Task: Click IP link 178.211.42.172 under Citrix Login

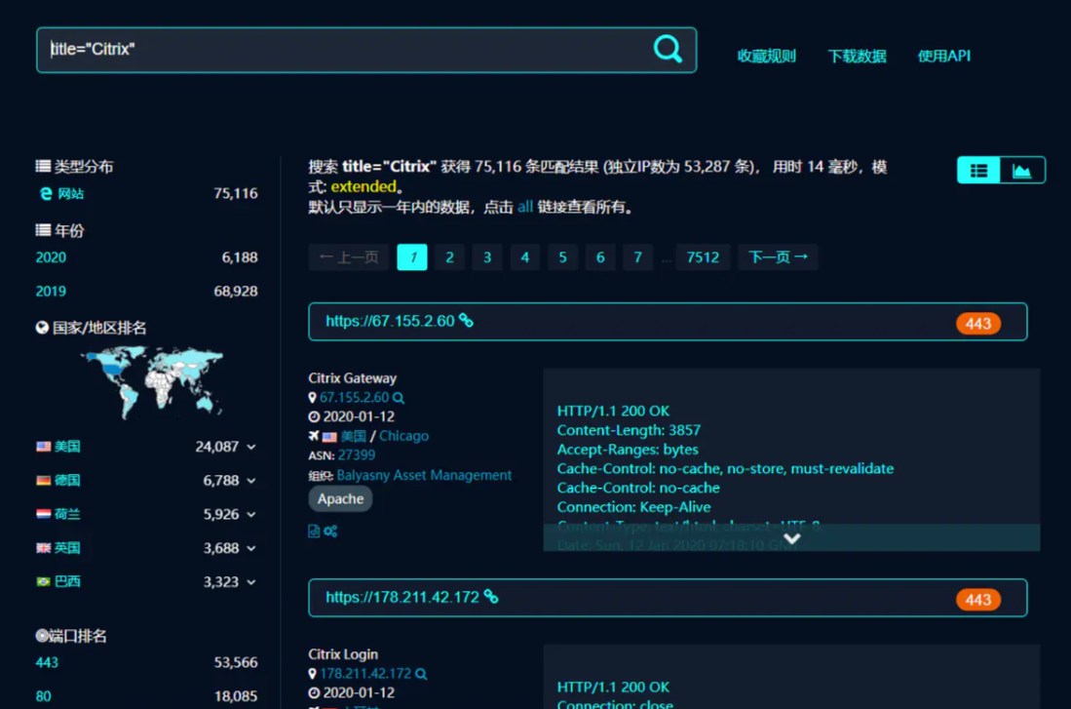Action: tap(365, 674)
